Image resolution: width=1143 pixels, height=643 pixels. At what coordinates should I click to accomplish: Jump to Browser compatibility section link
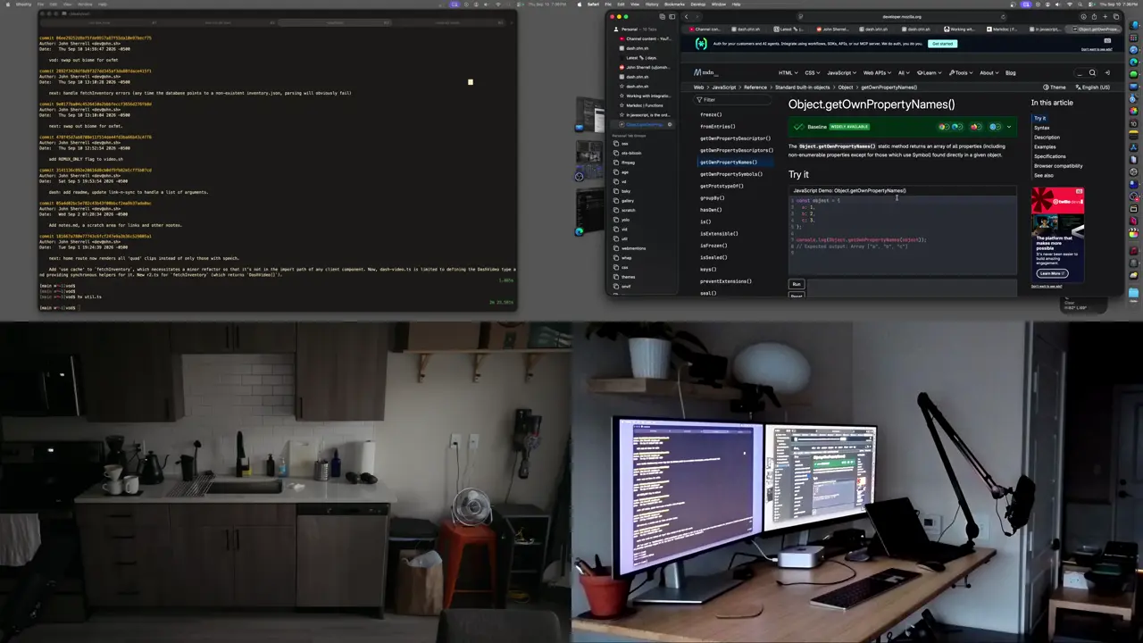(1058, 166)
